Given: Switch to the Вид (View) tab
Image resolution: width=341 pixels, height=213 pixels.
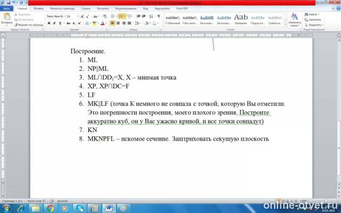Looking at the screenshot, I should [145, 9].
